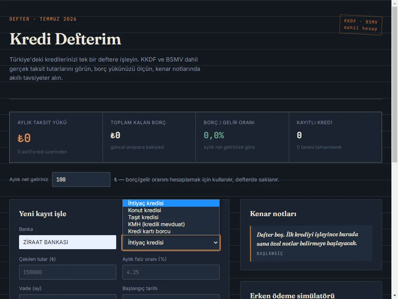Click the Aylık faiz oranı field

coord(171,272)
